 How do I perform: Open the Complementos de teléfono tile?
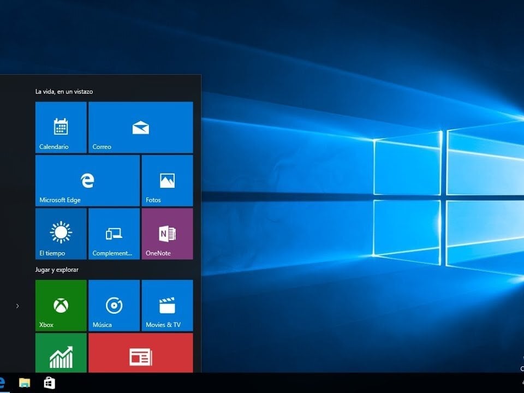(114, 234)
